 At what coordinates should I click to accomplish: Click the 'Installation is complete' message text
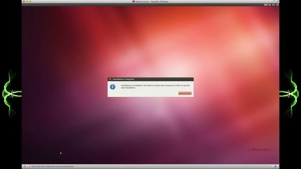coord(155,86)
